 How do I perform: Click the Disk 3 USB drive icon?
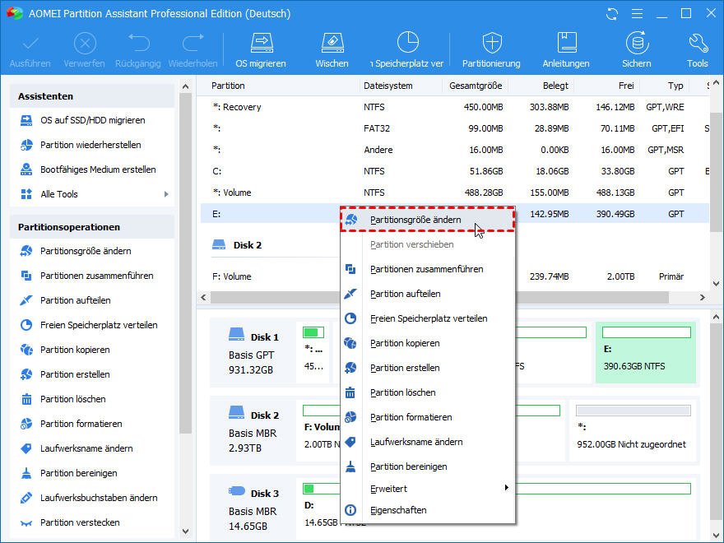click(x=236, y=491)
